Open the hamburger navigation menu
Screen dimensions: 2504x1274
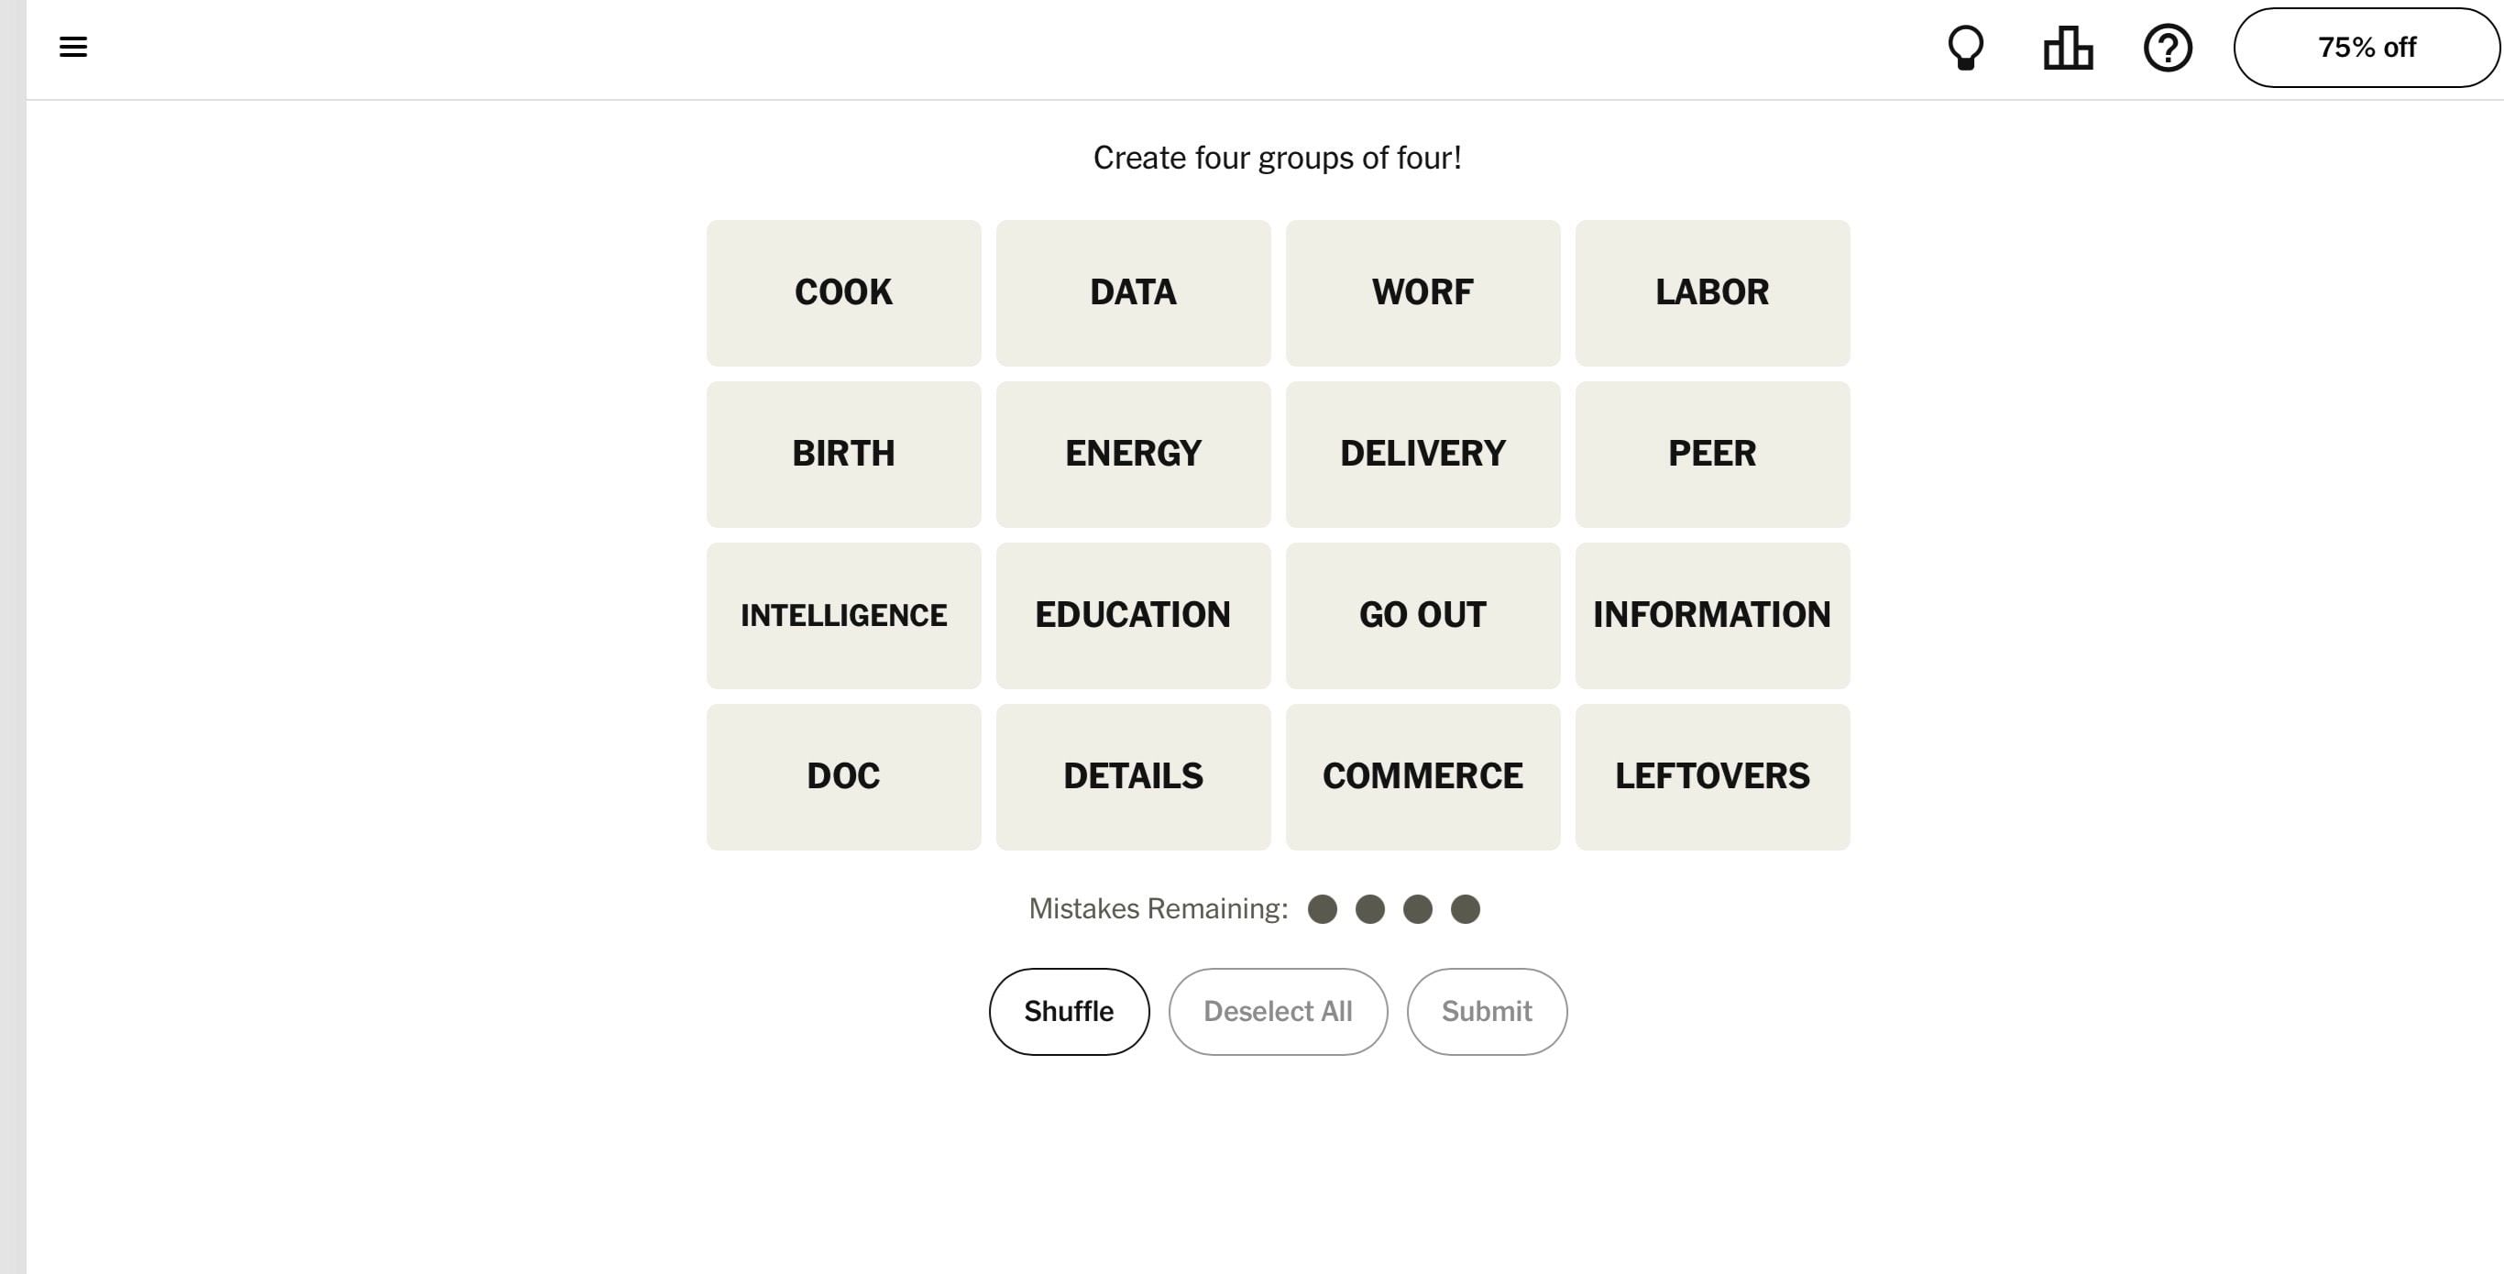click(73, 47)
